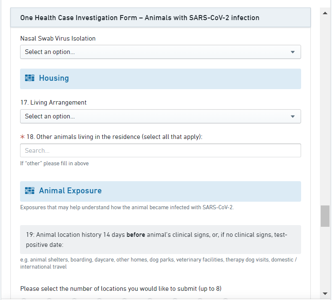The image size is (332, 300).
Task: Open the Living Arrangement select box
Action: pyautogui.click(x=160, y=117)
